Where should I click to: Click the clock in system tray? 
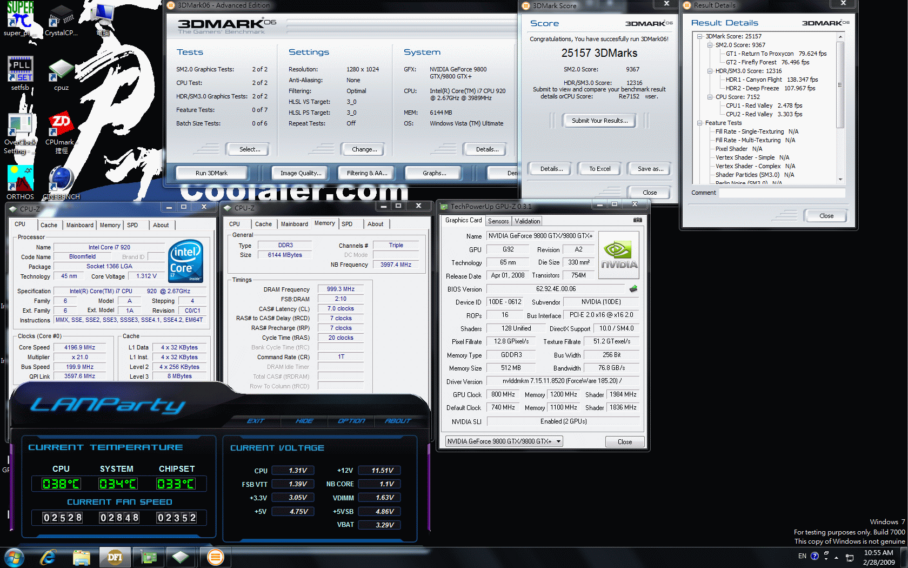878,557
